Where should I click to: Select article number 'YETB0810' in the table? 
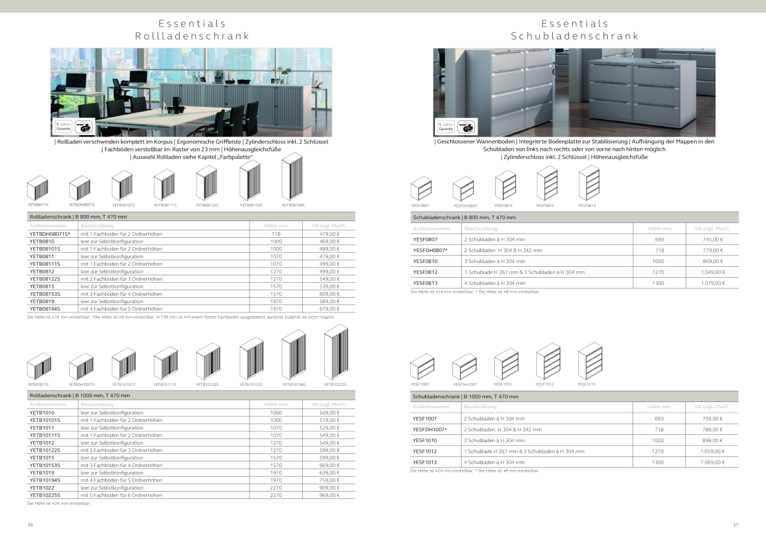(42, 241)
